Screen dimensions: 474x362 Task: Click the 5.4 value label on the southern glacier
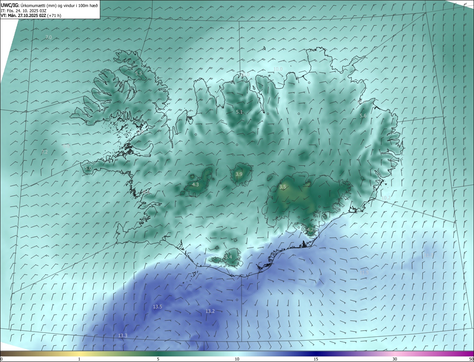[x=228, y=257]
